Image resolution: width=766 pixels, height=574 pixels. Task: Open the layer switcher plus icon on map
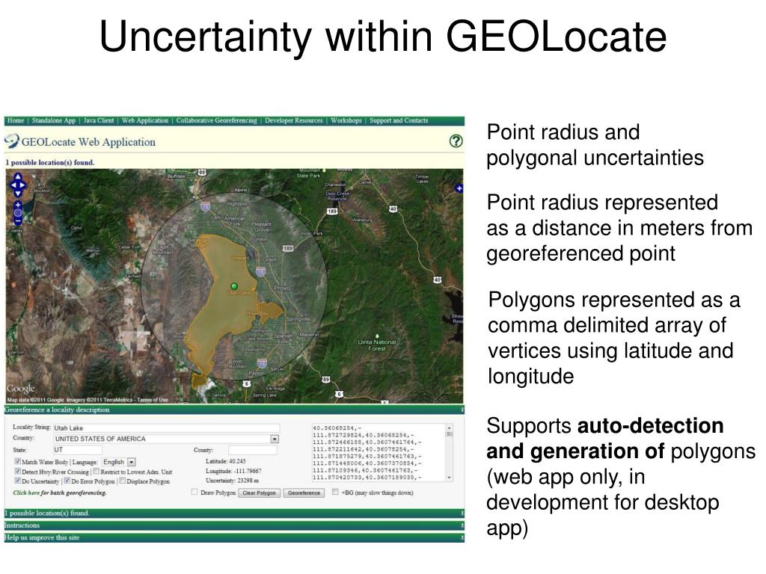click(x=459, y=188)
